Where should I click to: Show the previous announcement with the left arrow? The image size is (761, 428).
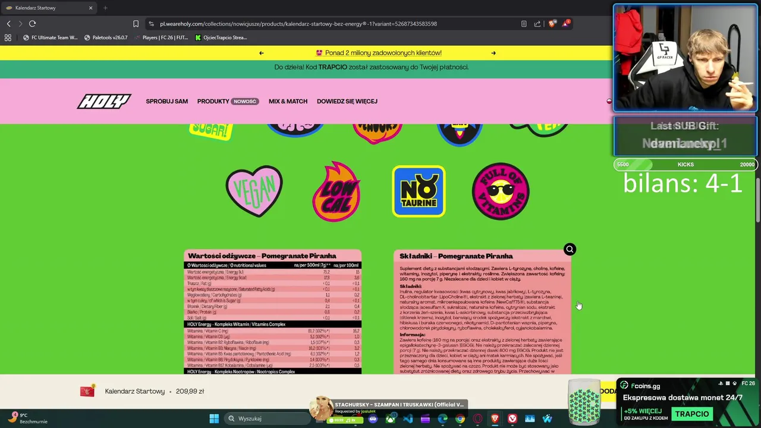[261, 53]
